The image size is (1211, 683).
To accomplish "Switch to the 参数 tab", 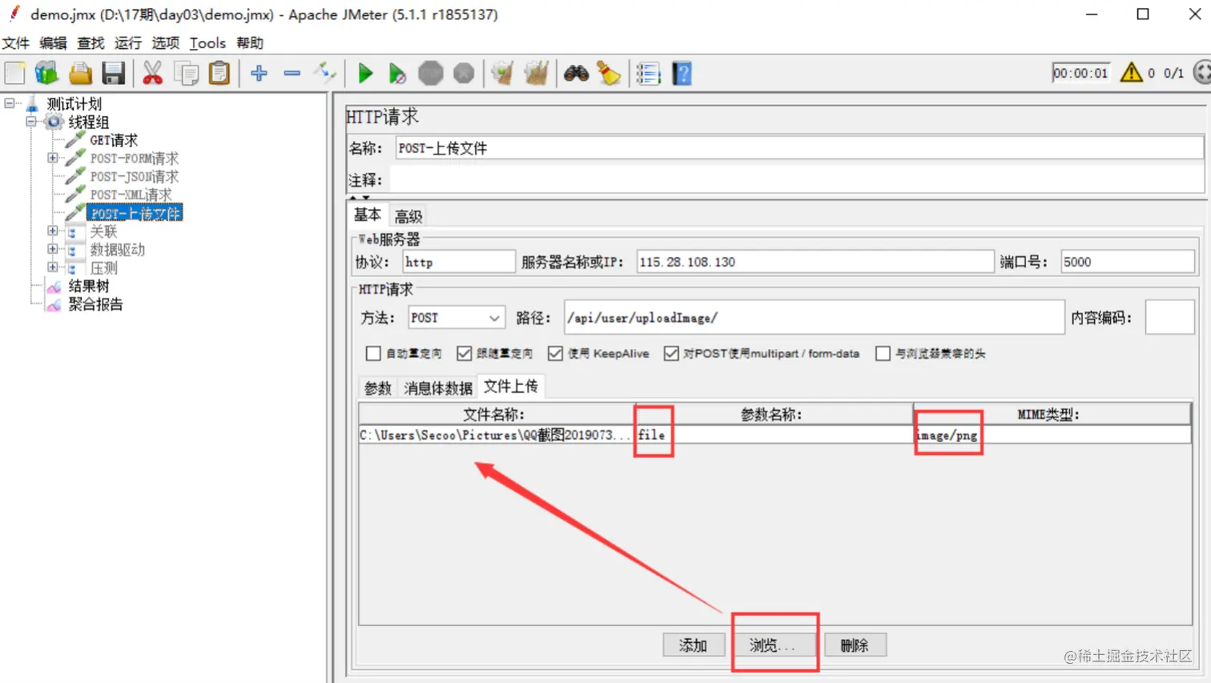I will pyautogui.click(x=378, y=388).
